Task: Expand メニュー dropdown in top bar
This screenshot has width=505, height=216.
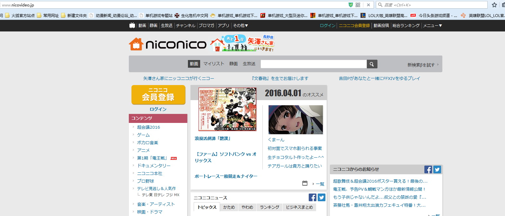Action: (432, 25)
